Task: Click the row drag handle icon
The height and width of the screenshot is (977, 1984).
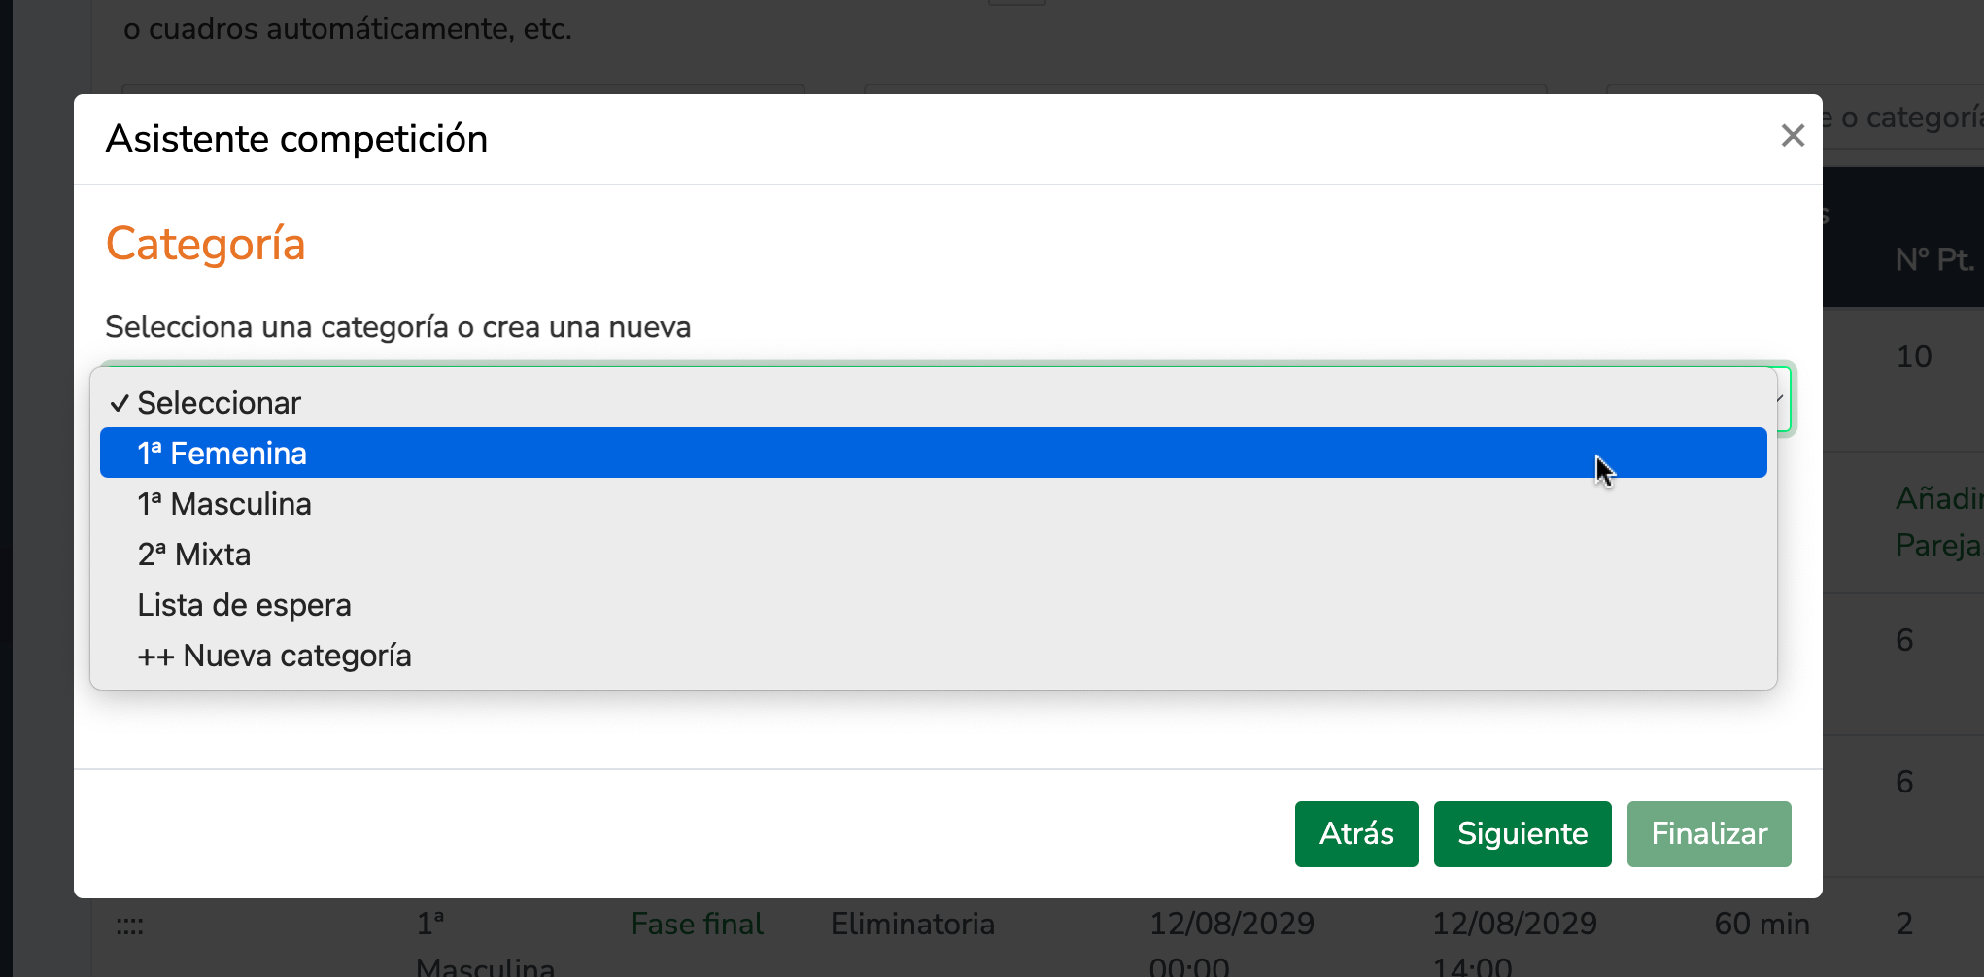Action: 129,926
